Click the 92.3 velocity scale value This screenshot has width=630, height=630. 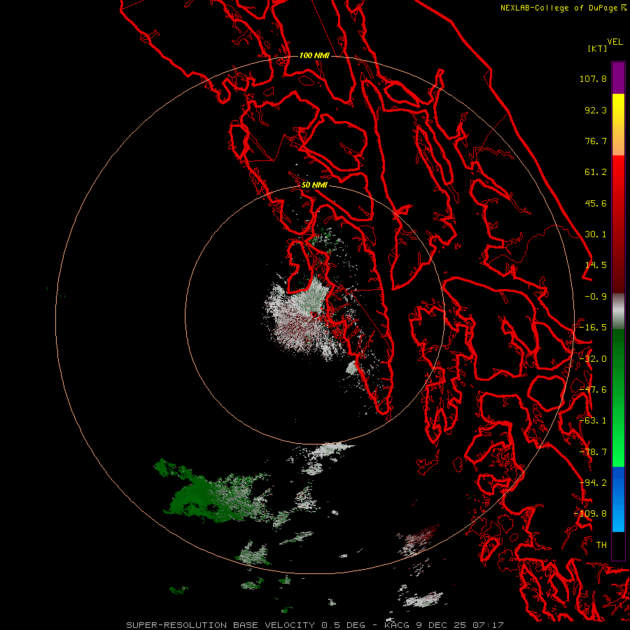[x=596, y=110]
